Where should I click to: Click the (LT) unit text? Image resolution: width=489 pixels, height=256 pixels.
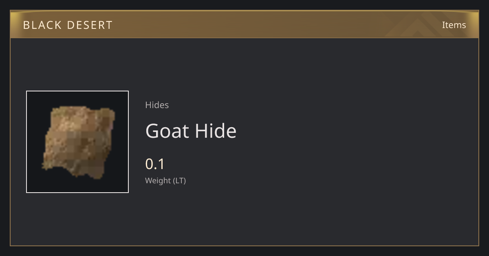coord(180,181)
